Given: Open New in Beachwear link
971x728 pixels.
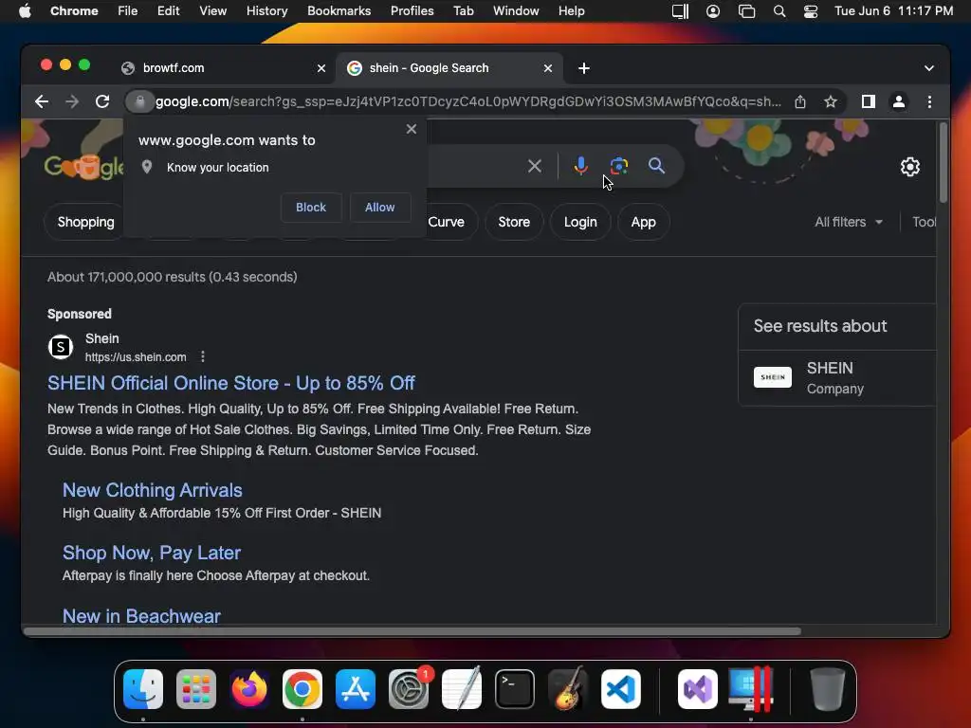Looking at the screenshot, I should point(142,616).
